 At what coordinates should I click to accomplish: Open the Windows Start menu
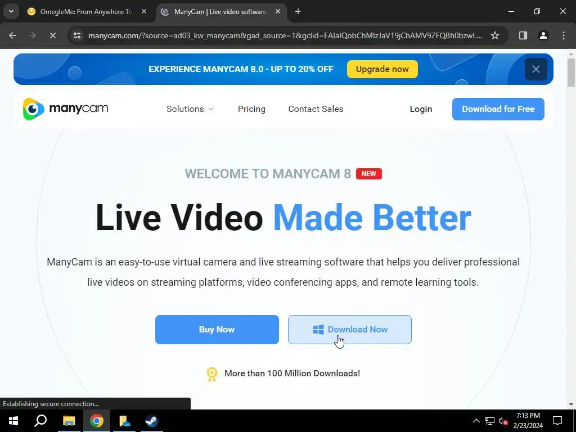[x=13, y=421]
